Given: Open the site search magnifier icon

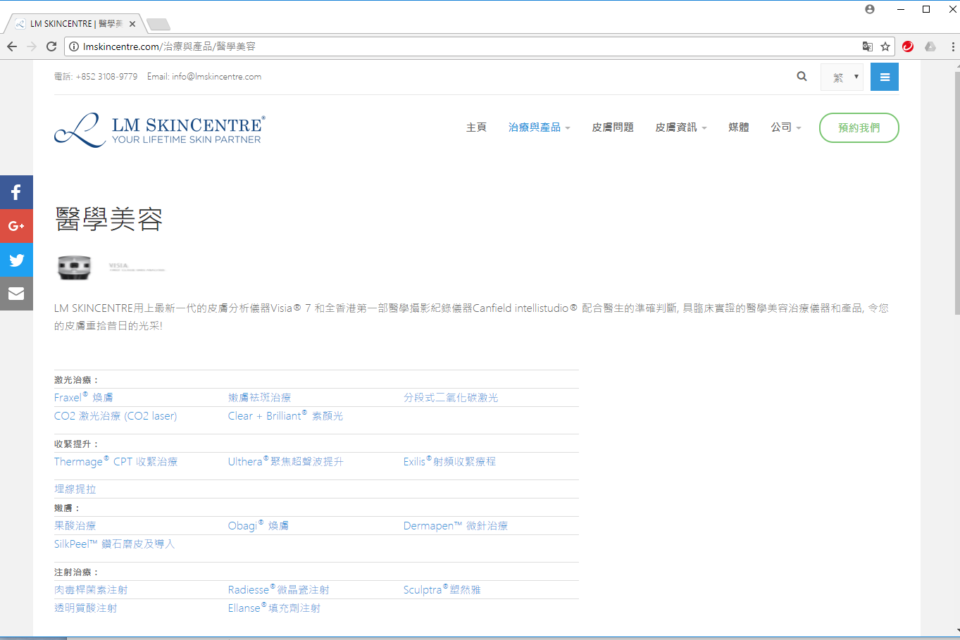Looking at the screenshot, I should [802, 77].
